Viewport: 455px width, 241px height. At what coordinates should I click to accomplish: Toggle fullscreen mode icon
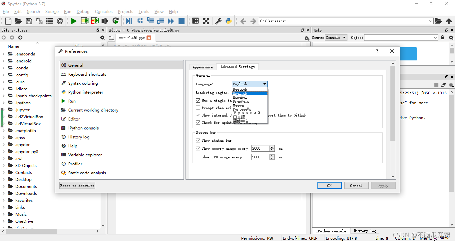point(206,21)
